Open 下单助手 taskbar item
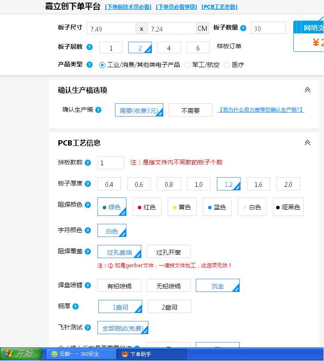 pos(152,354)
